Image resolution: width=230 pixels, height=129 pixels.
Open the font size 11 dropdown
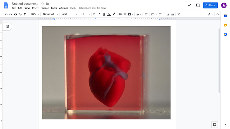[86, 14]
